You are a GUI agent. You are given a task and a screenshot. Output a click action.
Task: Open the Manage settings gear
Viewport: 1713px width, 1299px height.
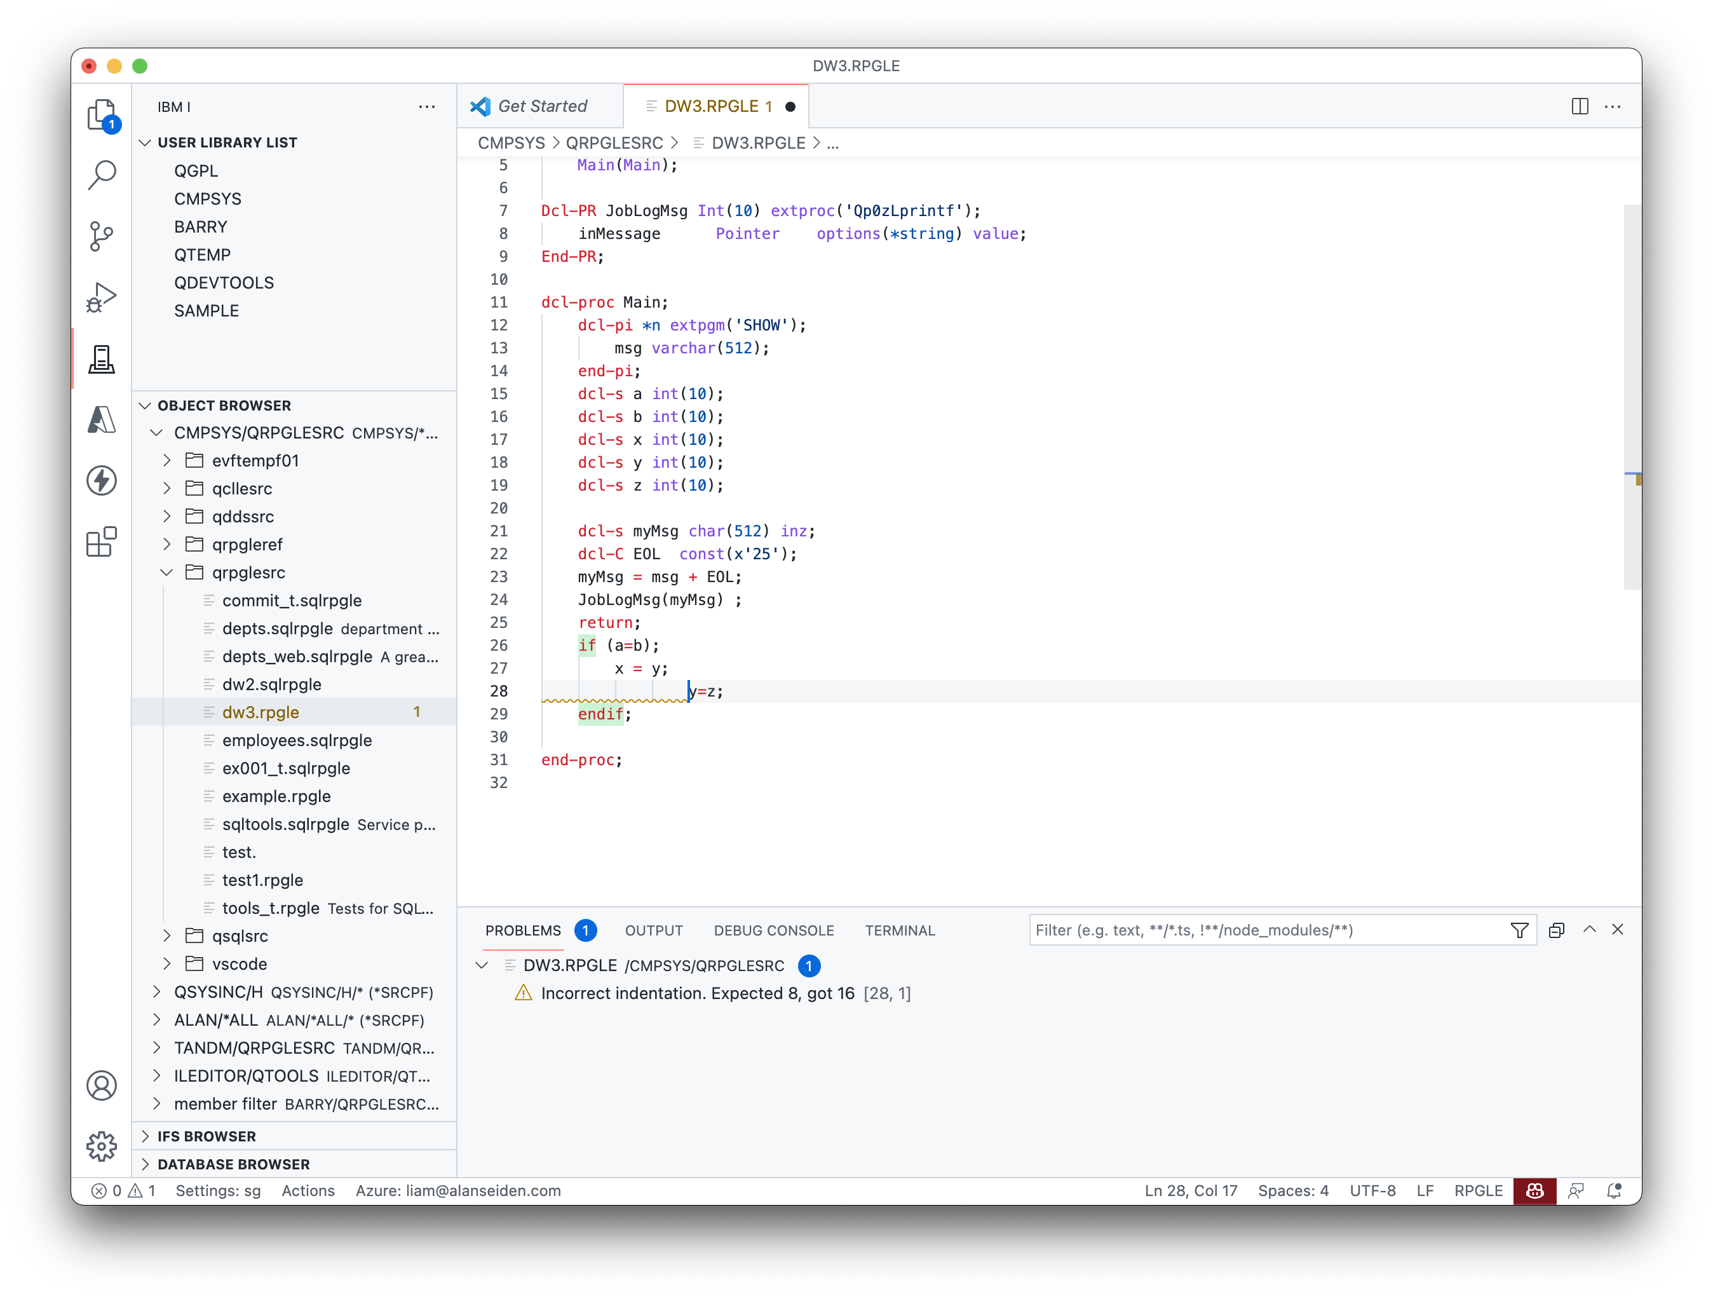pos(102,1146)
